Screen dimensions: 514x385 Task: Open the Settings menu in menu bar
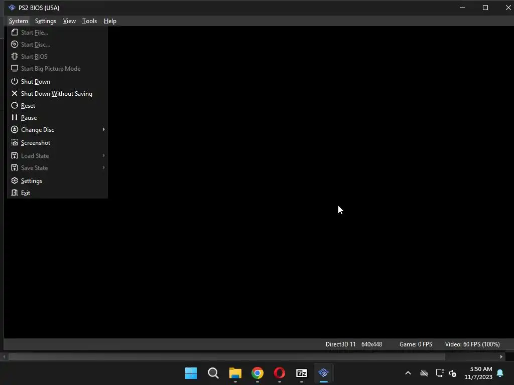click(46, 21)
